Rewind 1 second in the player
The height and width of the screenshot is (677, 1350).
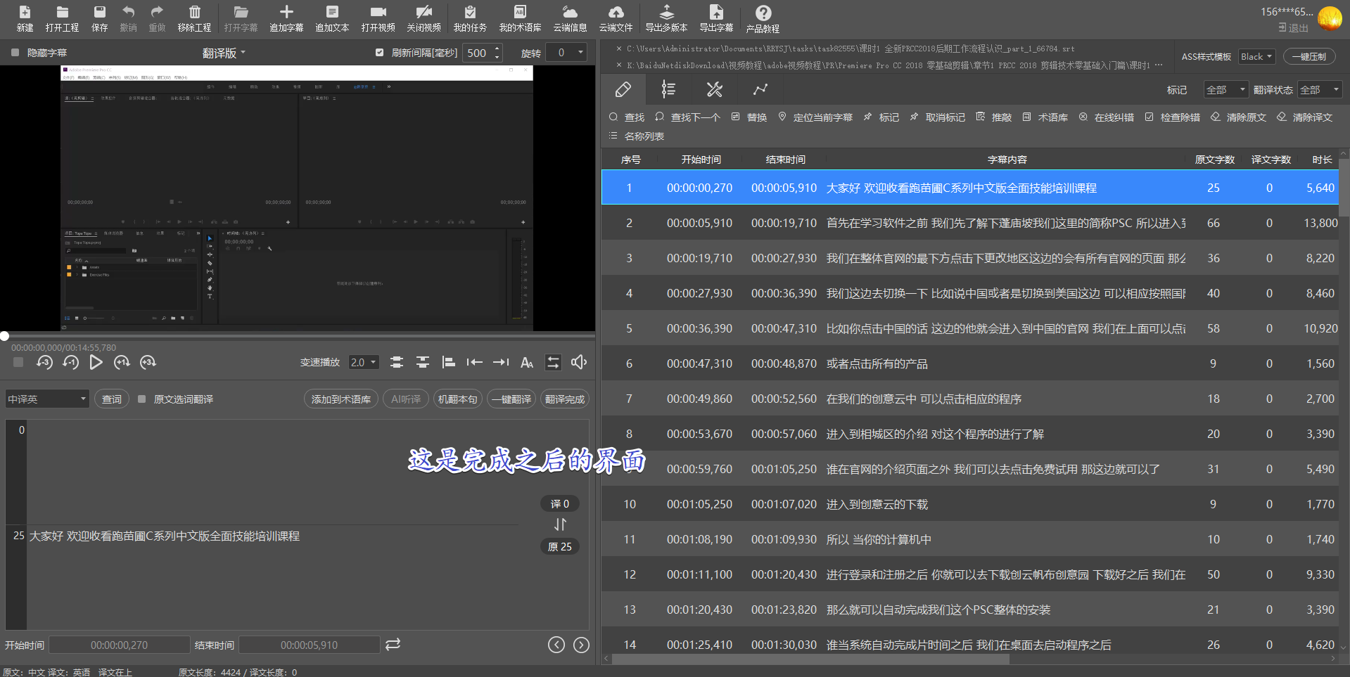pyautogui.click(x=70, y=362)
